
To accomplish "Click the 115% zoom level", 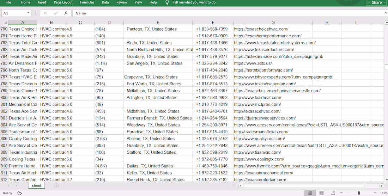I will click(384, 193).
